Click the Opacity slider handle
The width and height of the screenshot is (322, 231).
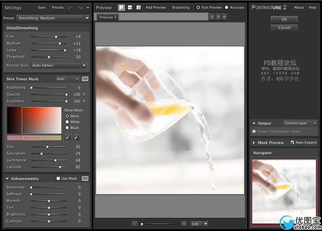click(x=66, y=95)
